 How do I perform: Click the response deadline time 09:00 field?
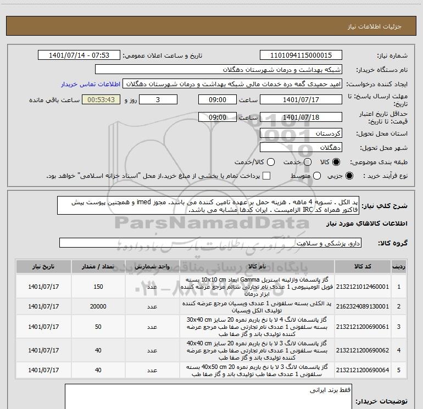pos(218,99)
